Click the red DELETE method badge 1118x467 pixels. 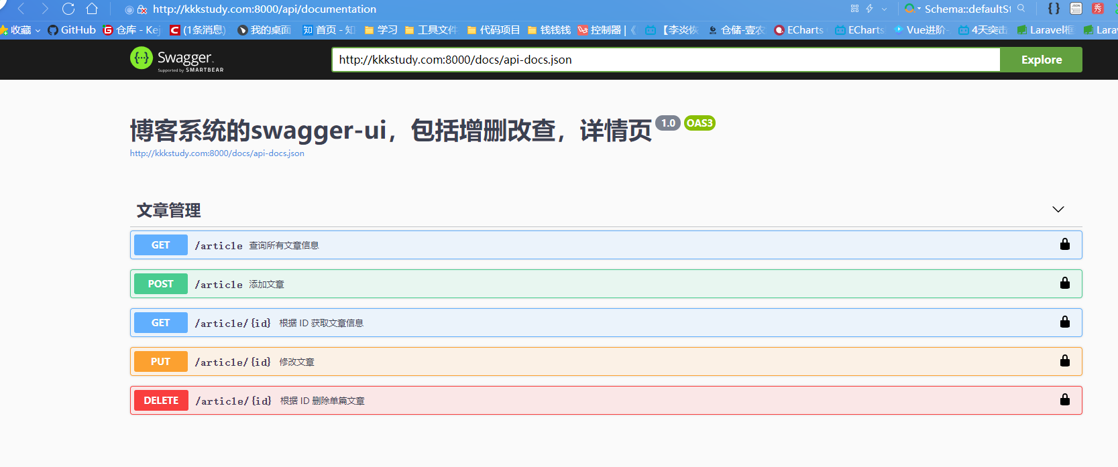click(x=161, y=401)
